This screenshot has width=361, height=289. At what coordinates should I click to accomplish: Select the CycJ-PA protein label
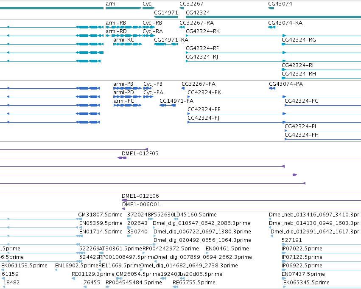coord(153,93)
